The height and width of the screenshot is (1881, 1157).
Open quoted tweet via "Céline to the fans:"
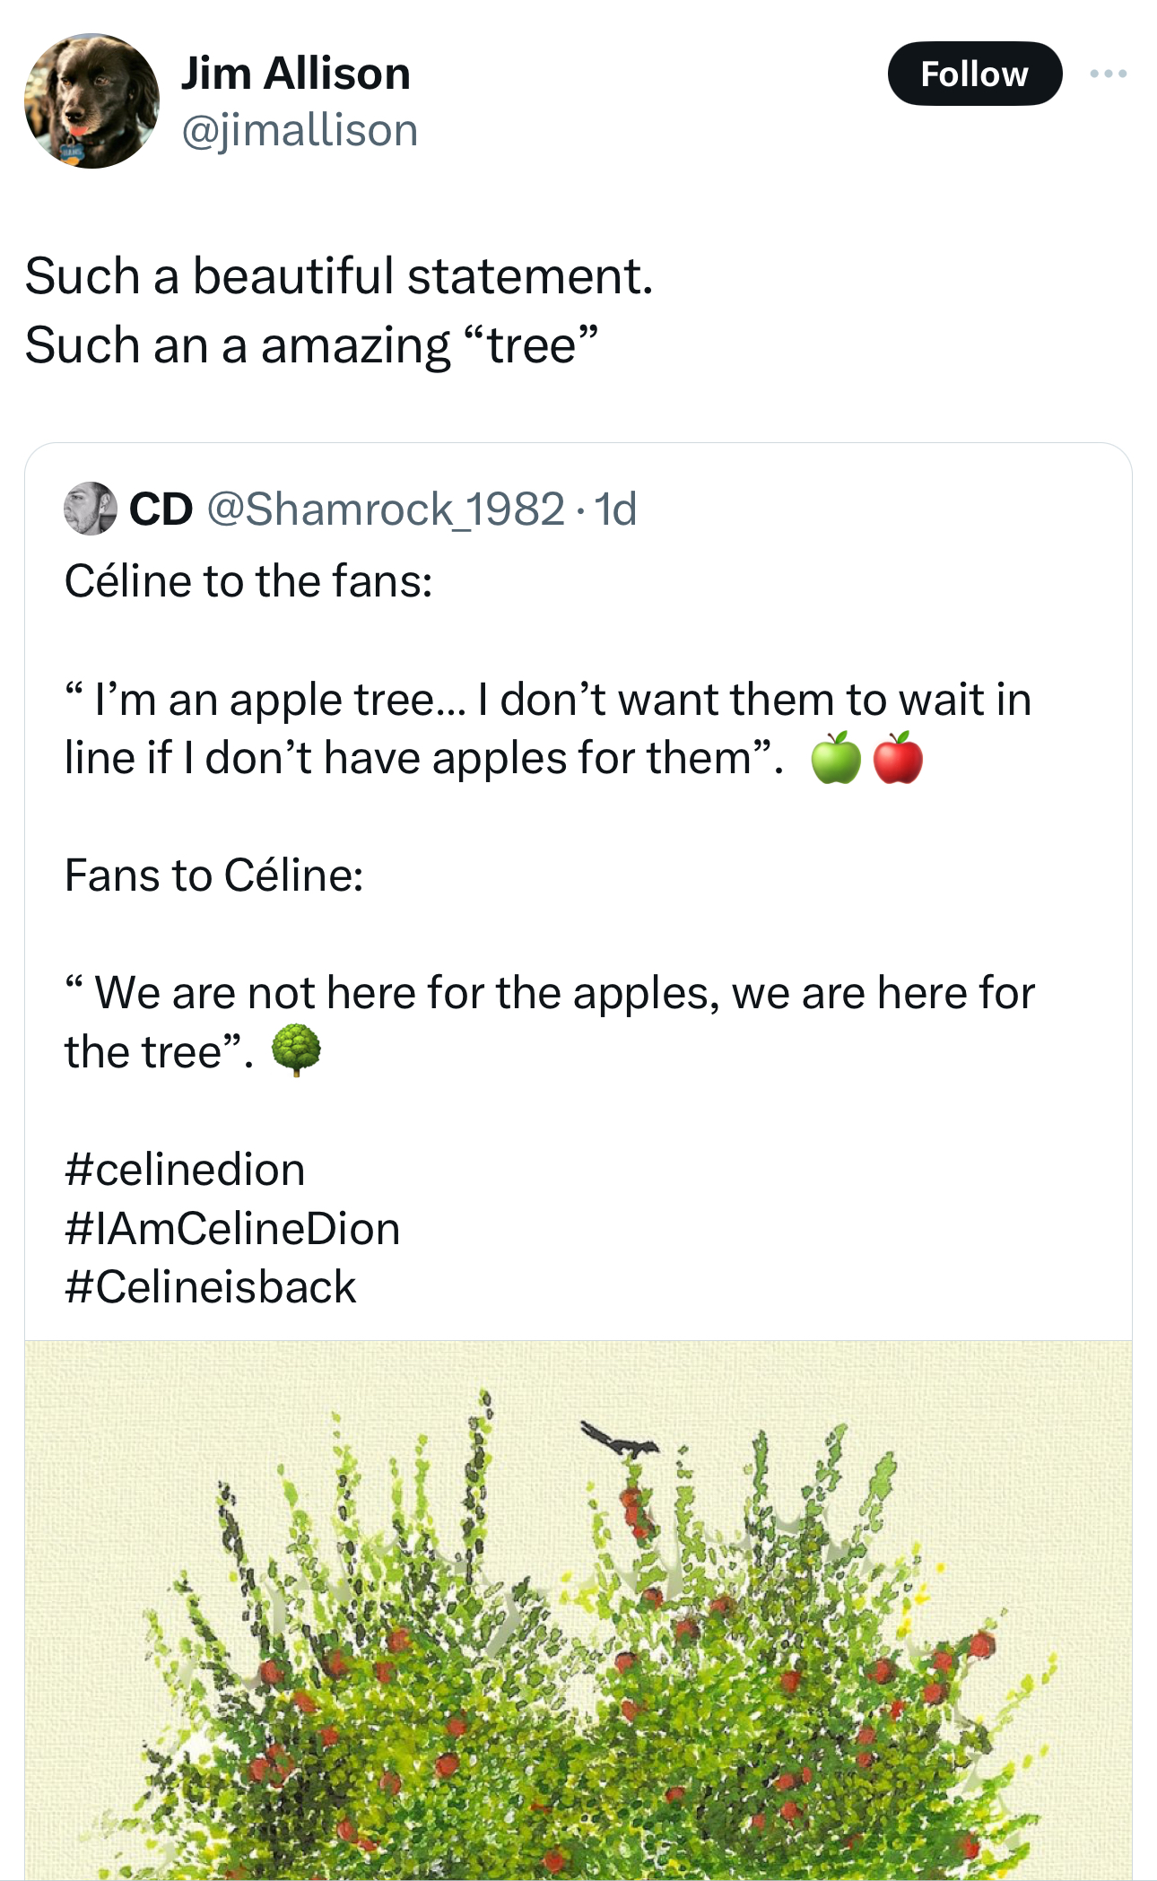[248, 580]
